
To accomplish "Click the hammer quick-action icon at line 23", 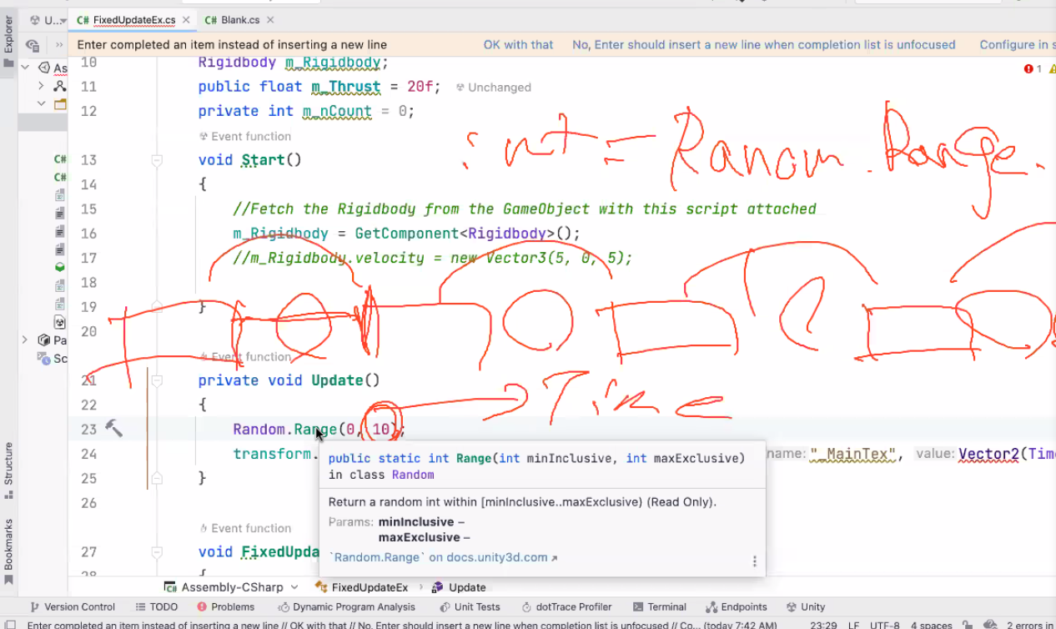I will (113, 429).
